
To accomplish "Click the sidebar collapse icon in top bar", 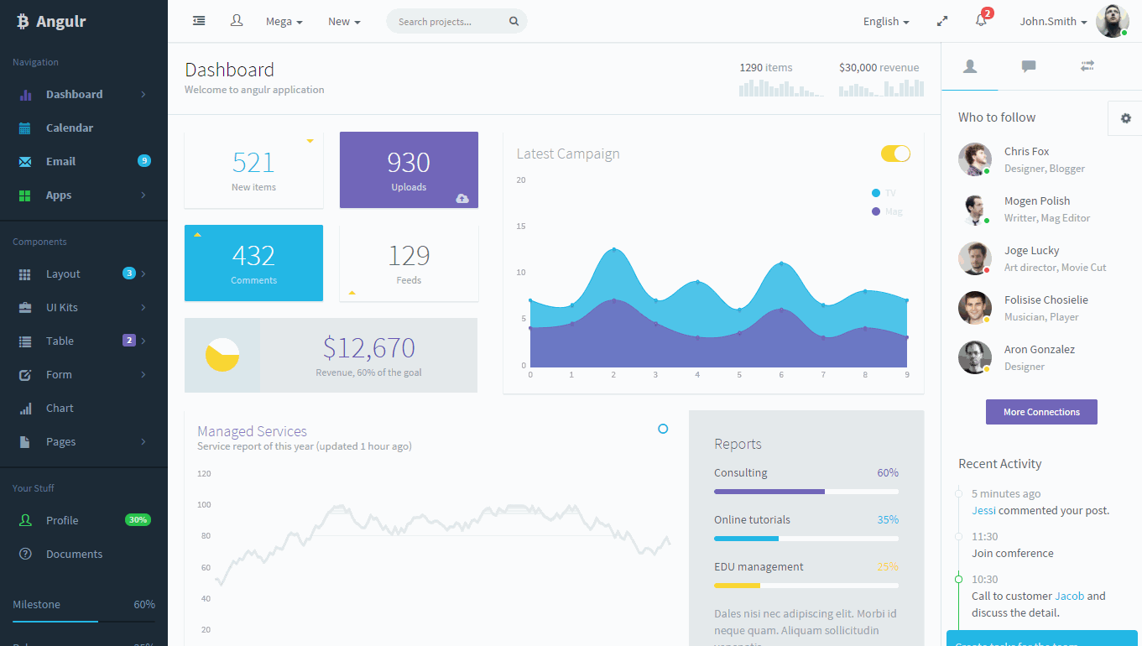I will [199, 21].
